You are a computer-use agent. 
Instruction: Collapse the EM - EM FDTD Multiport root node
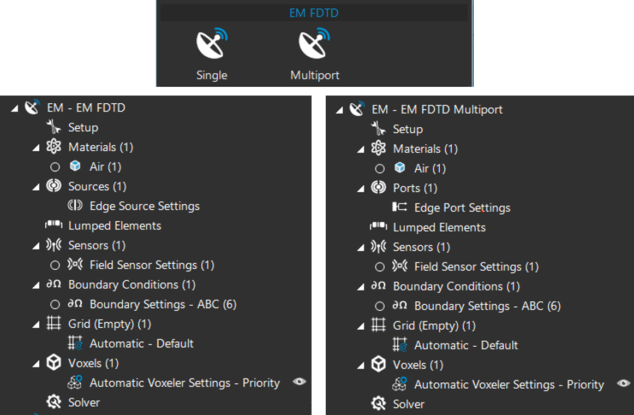click(339, 110)
